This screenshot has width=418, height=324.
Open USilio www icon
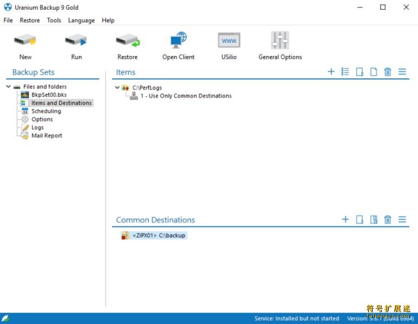tap(229, 40)
